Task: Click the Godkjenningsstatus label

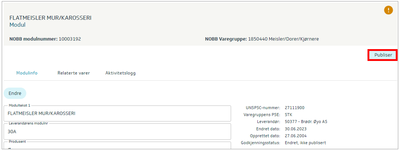Action: [x=260, y=143]
